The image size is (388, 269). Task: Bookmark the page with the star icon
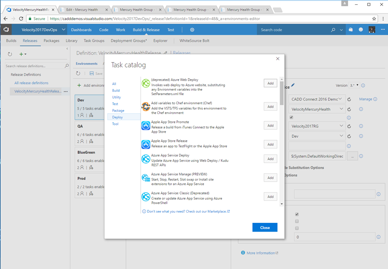coord(374,18)
